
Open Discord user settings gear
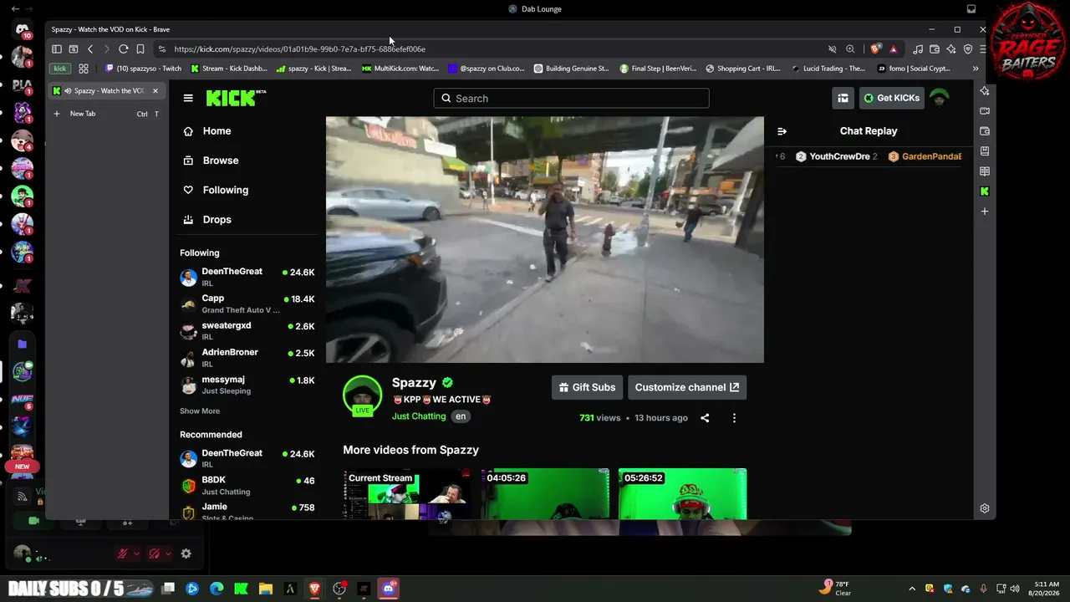click(x=186, y=554)
